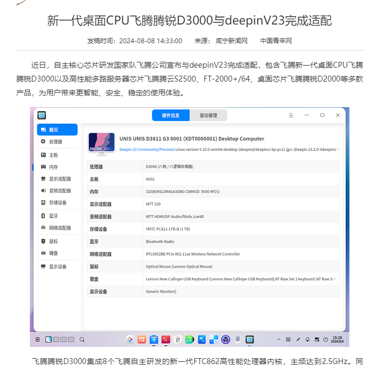Open the calculator icon in the dock
383x372 pixels.
(x=214, y=339)
